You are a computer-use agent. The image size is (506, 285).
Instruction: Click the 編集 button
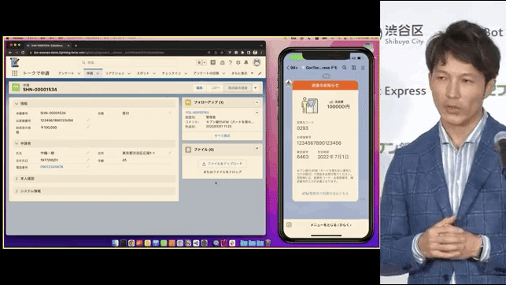[x=200, y=88]
